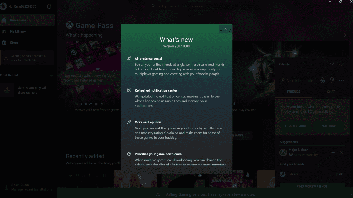This screenshot has width=353, height=198.
Task: Pop out the Friends panel to desktop
Action: (332, 65)
